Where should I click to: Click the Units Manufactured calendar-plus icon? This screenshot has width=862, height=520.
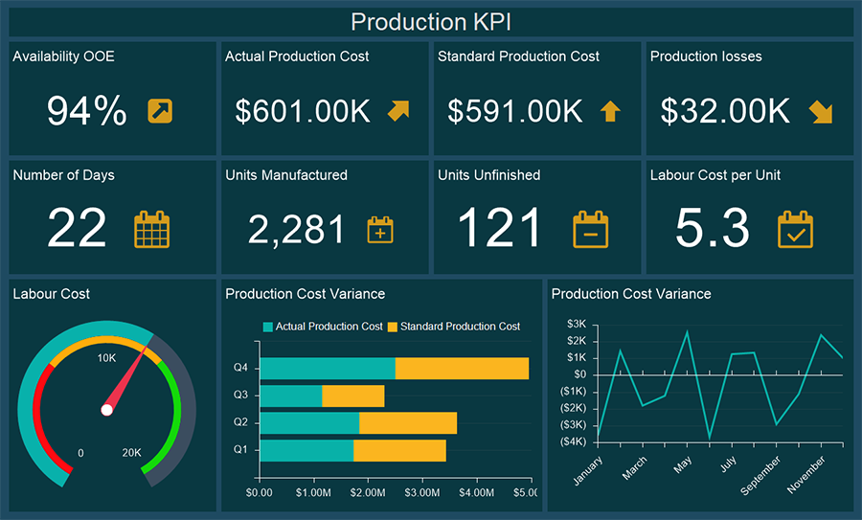(380, 230)
